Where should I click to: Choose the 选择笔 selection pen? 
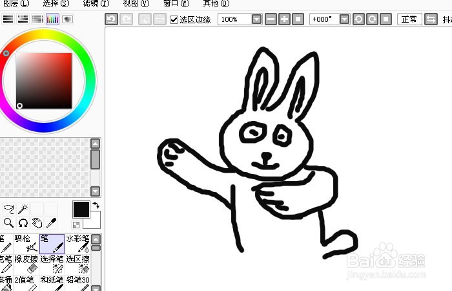pos(52,264)
